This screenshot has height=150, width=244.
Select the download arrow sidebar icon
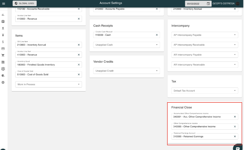[3, 28]
